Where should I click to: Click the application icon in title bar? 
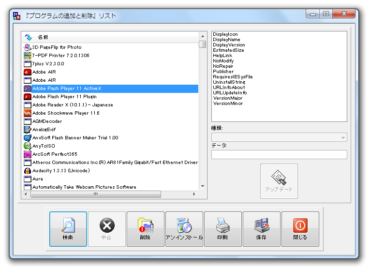click(x=17, y=16)
